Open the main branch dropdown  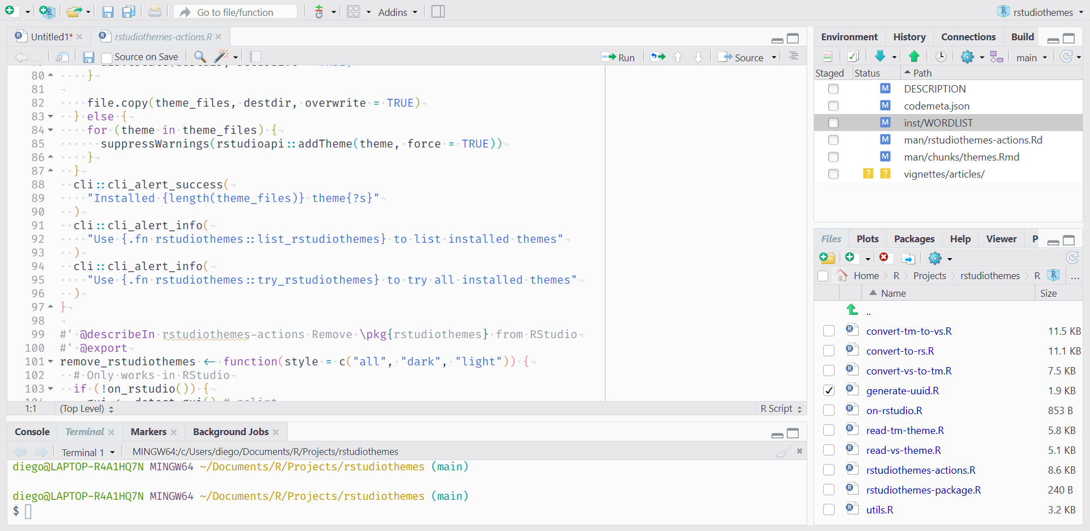pyautogui.click(x=1032, y=57)
